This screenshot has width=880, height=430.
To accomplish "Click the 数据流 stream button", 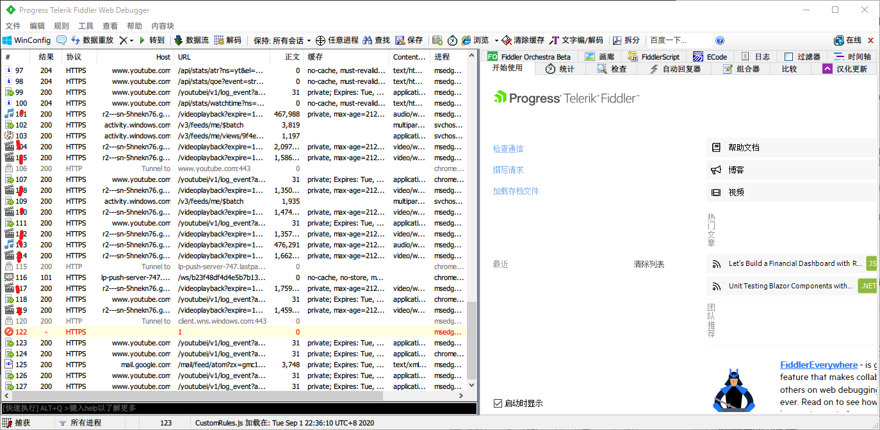I will click(x=191, y=40).
